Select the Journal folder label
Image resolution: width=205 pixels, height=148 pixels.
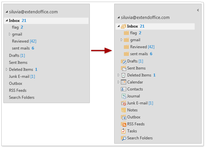134,96
